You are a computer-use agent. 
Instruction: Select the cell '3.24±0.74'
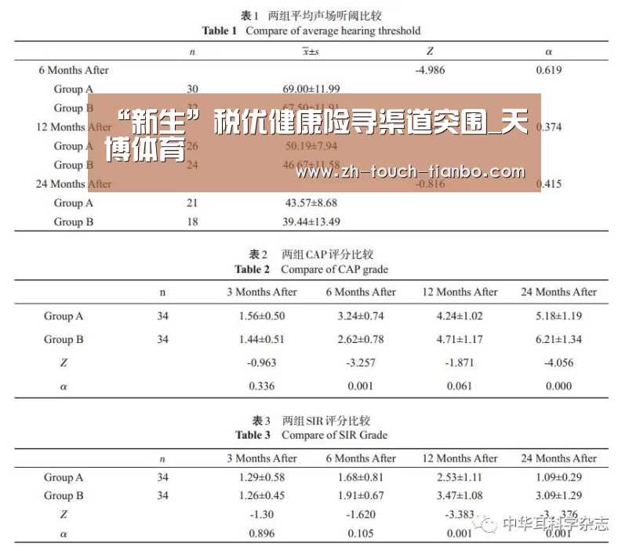[361, 316]
